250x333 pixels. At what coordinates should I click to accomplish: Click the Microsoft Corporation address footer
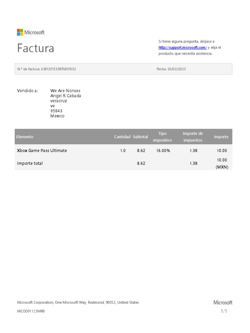tap(78, 302)
